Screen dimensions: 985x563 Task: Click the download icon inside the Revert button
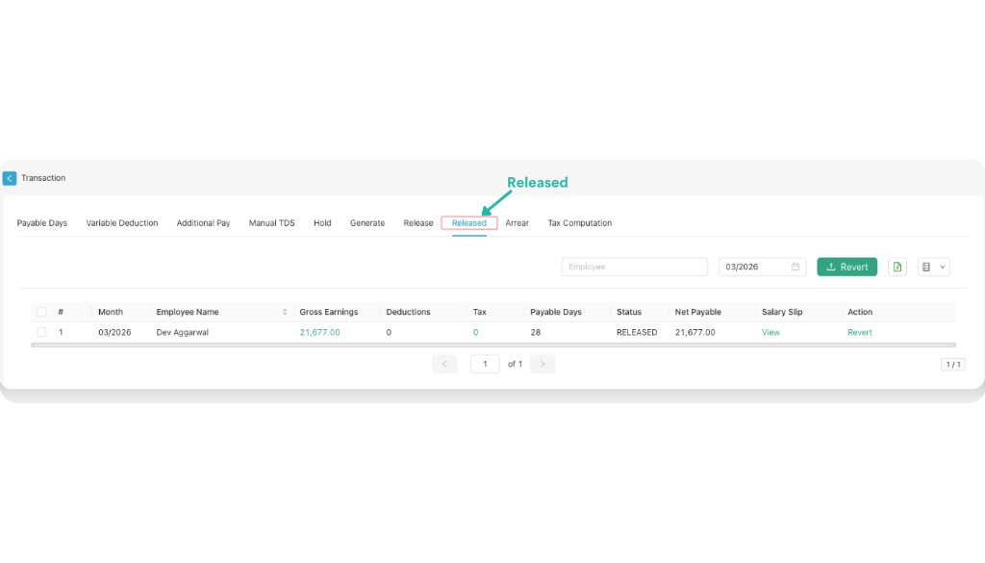click(831, 267)
